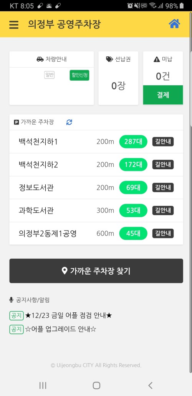Image resolution: width=192 pixels, height=396 pixels.
Task: Select the 정보도서관 parking lot row
Action: 96,188
